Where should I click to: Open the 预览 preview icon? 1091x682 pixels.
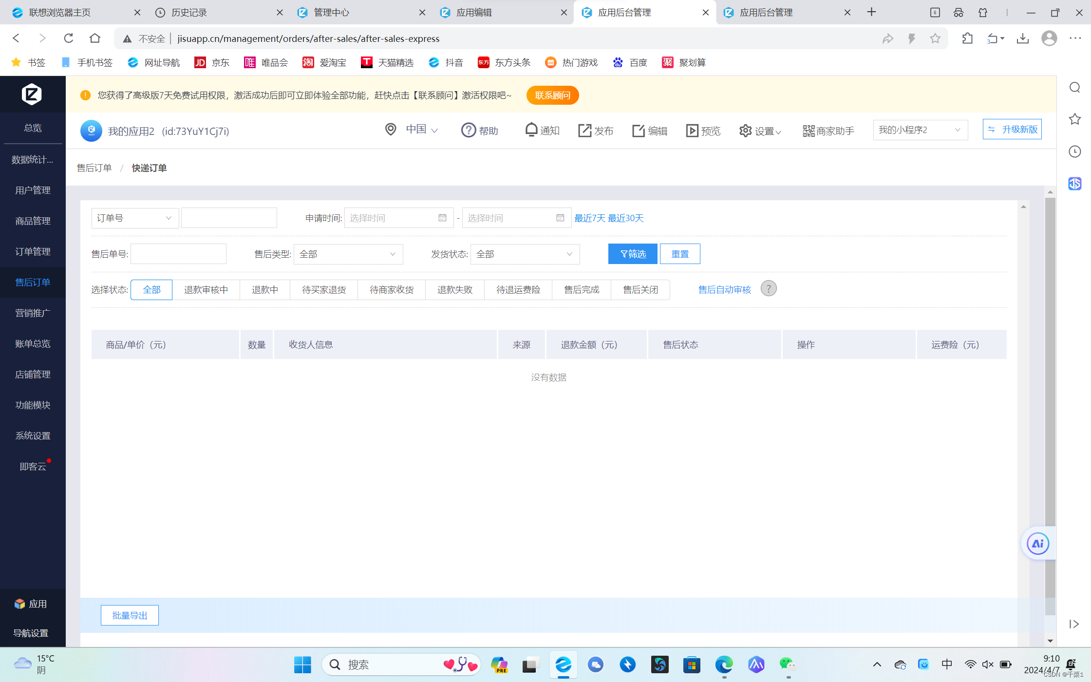pos(692,131)
